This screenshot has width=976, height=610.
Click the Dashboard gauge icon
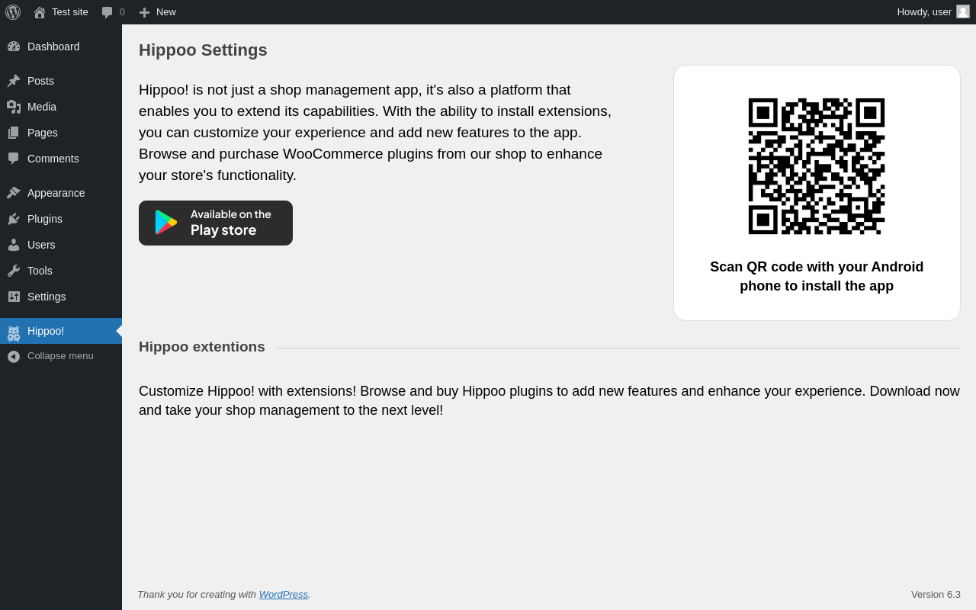14,47
